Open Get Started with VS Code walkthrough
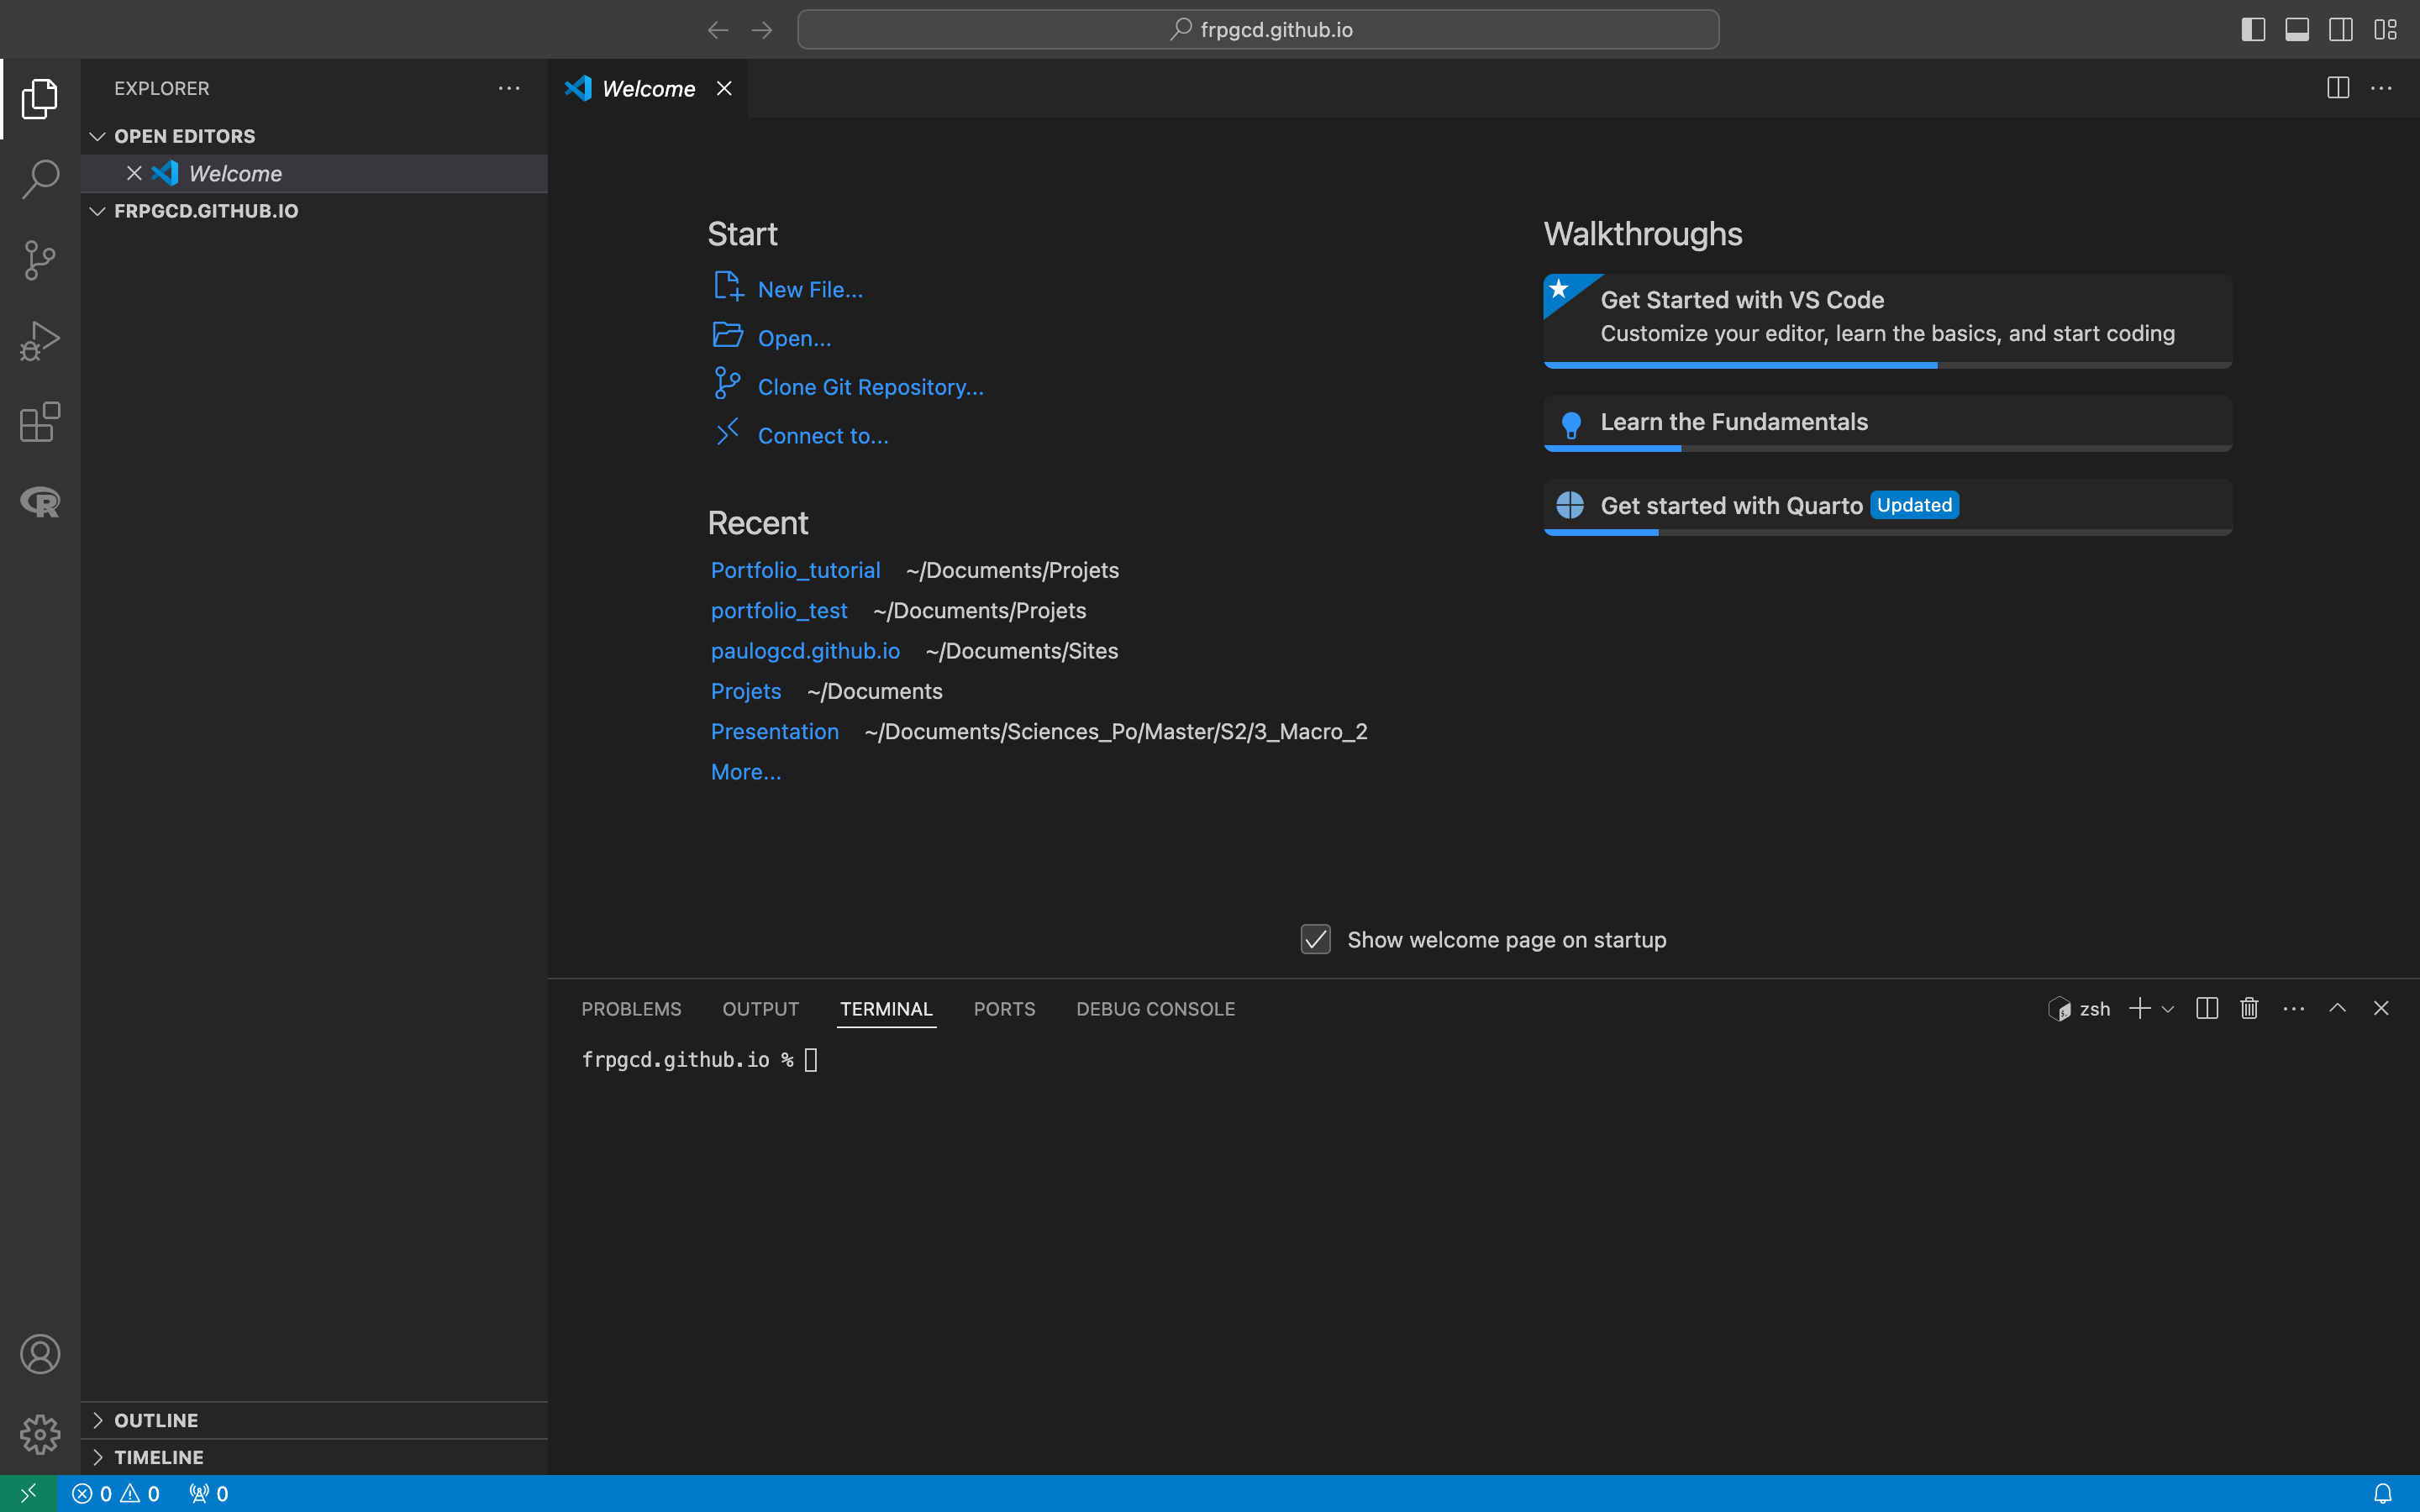 pyautogui.click(x=1887, y=320)
